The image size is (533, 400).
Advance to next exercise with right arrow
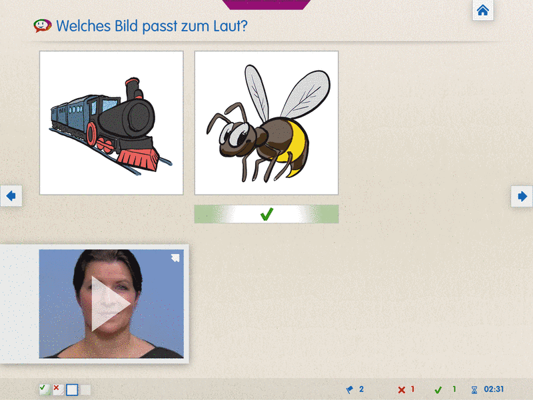[x=522, y=196]
